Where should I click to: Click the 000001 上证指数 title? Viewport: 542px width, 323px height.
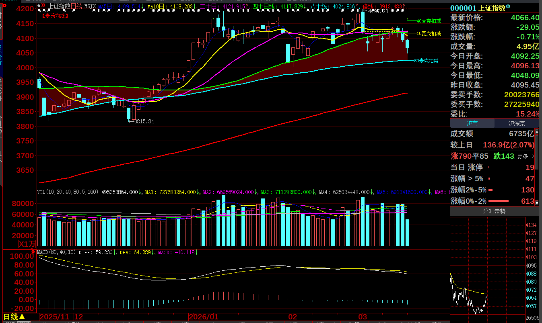[478, 8]
